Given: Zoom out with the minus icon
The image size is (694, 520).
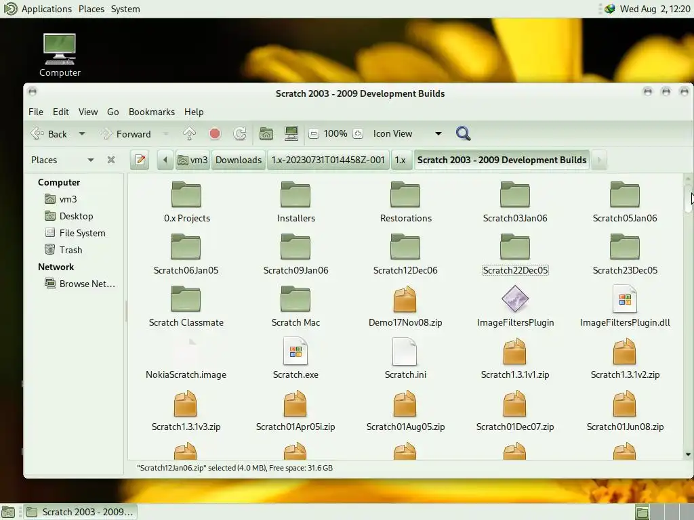Looking at the screenshot, I should coord(313,133).
